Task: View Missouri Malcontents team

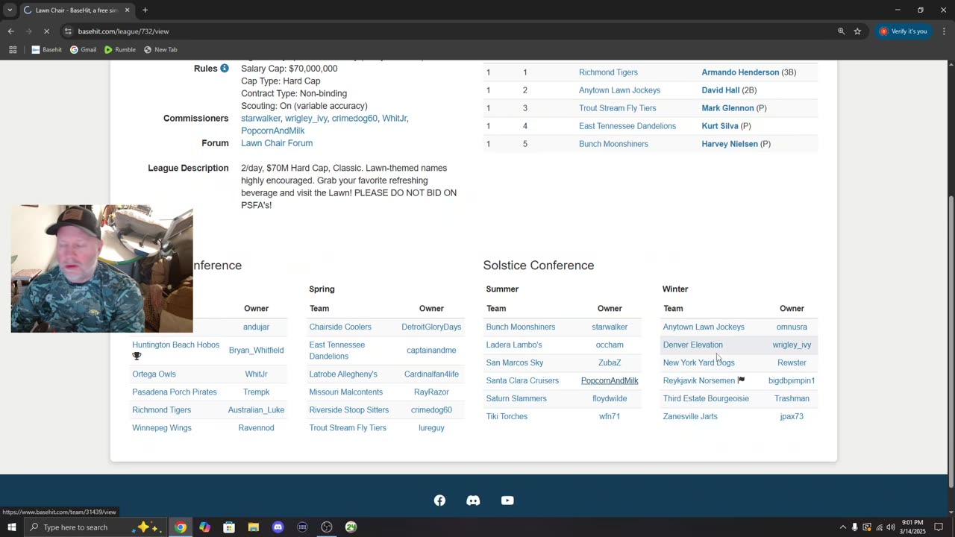Action: click(x=346, y=392)
